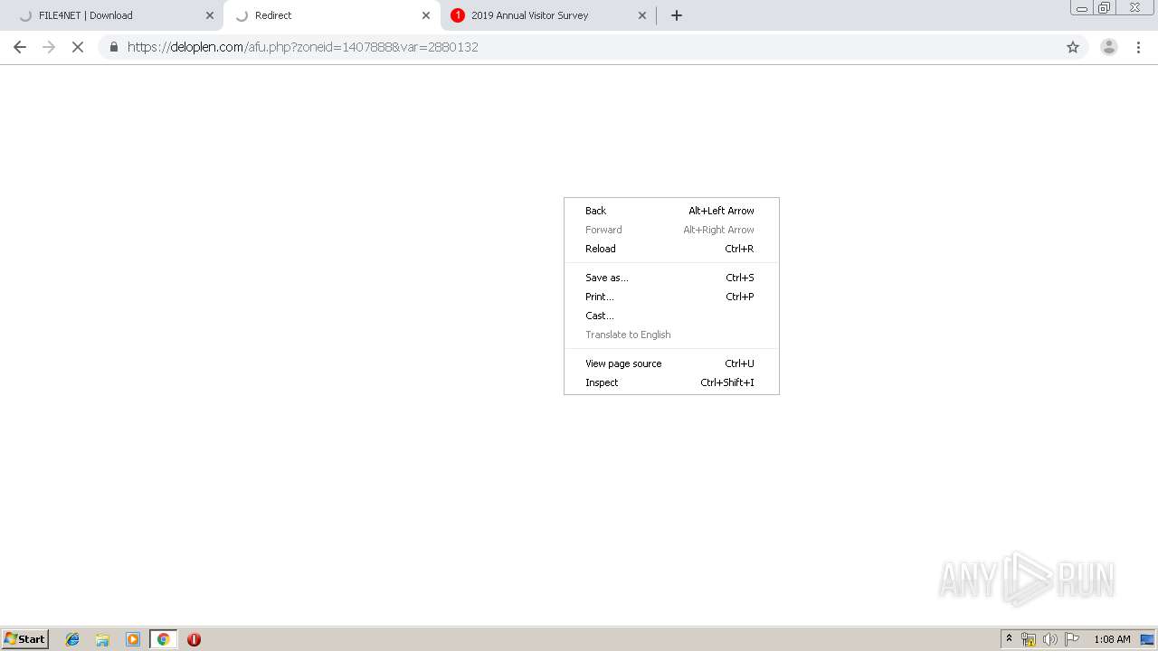1158x651 pixels.
Task: Close the Chrome window
Action: [1134, 8]
